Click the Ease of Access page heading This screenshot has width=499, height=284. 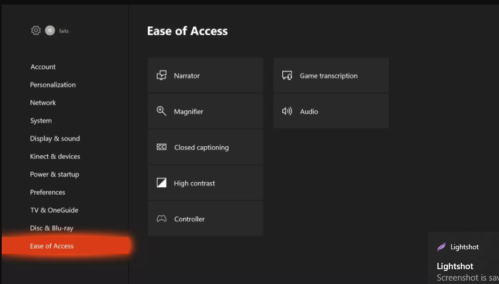187,31
